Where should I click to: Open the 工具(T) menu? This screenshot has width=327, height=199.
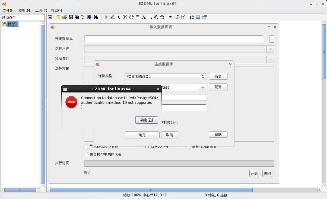tap(41, 10)
